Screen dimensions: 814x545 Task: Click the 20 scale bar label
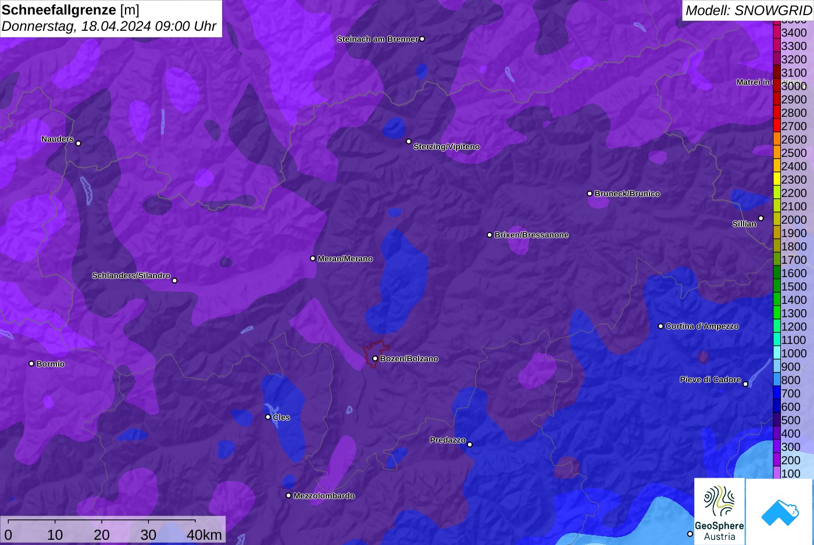point(102,535)
